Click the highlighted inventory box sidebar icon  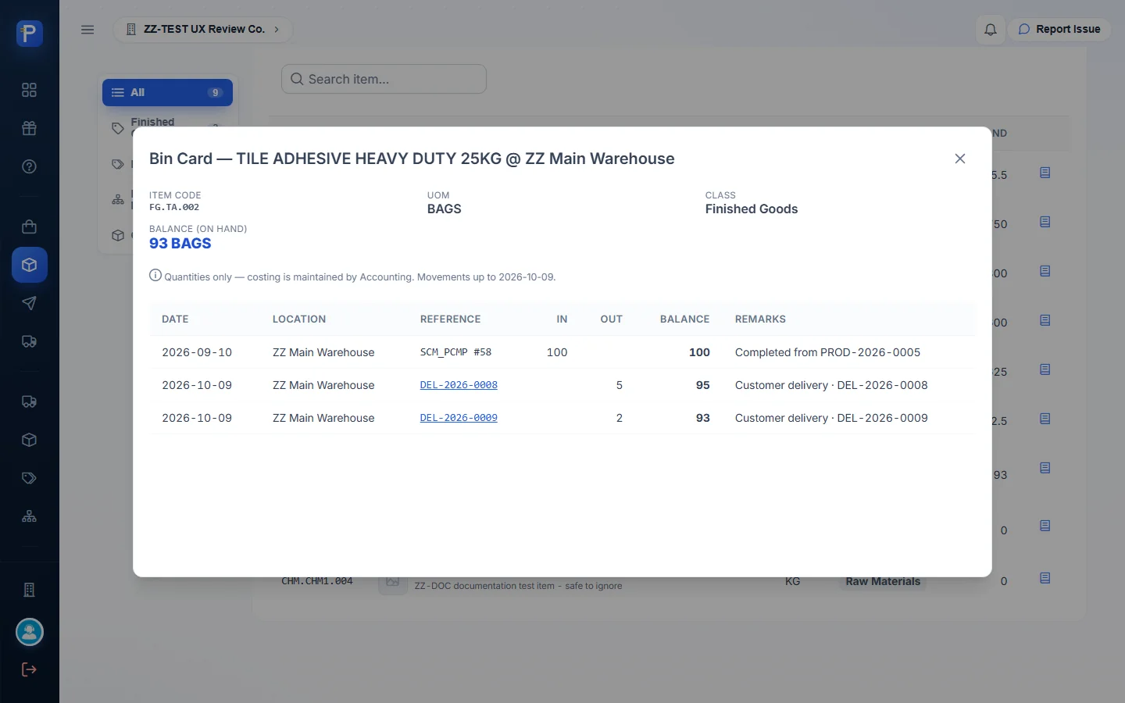pyautogui.click(x=30, y=265)
